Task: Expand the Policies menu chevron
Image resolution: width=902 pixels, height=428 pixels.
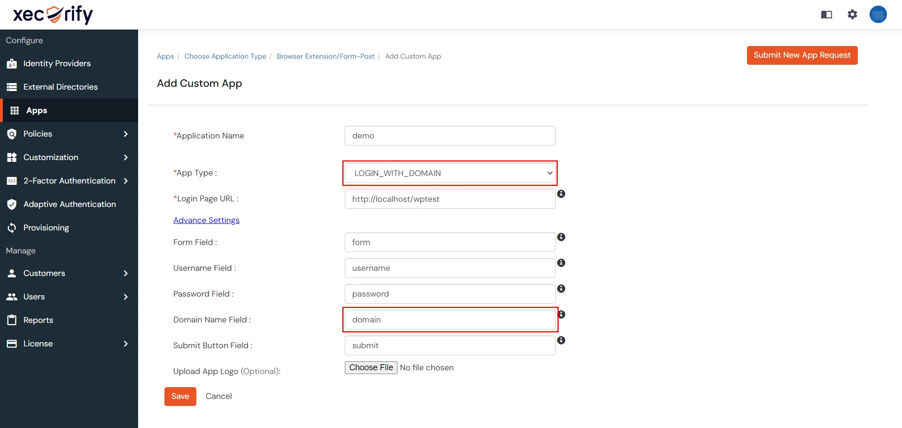Action: point(125,134)
